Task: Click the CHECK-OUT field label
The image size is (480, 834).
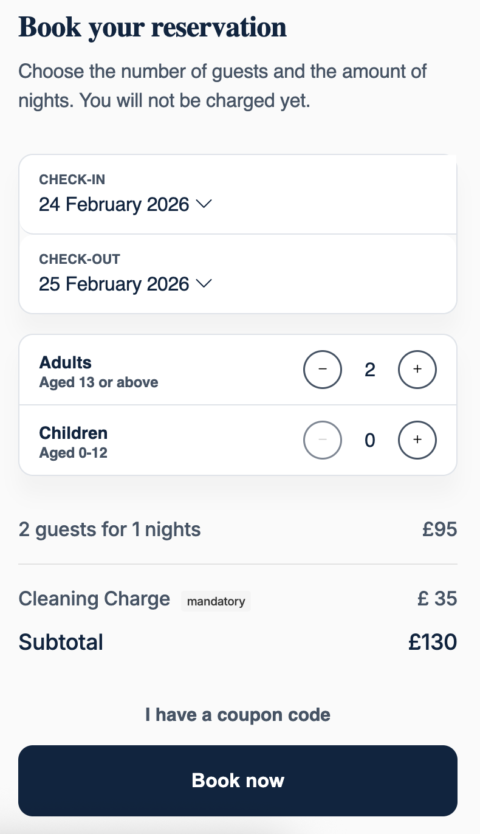Action: pos(80,259)
